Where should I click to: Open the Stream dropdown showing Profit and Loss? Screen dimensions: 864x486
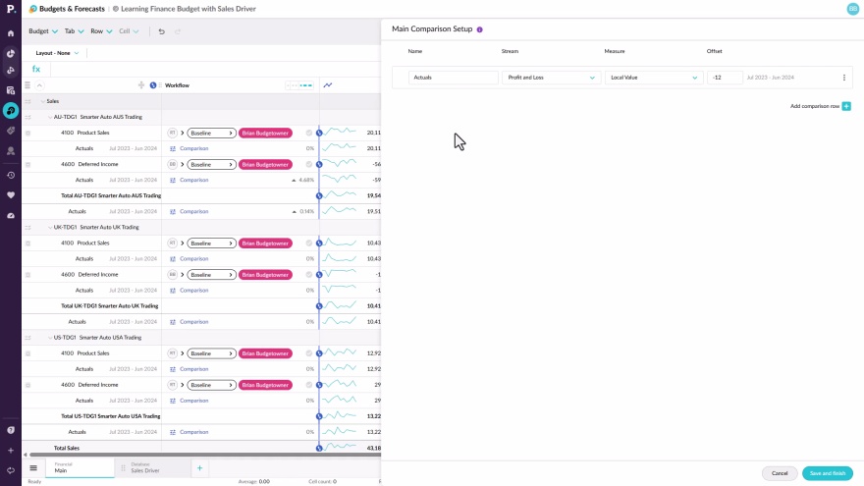[x=551, y=78]
